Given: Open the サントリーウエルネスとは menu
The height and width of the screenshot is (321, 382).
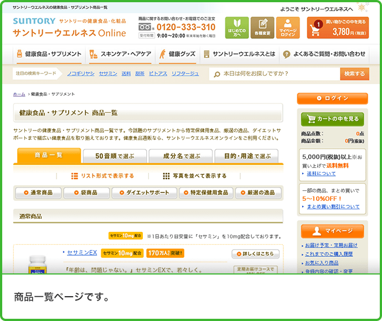Looking at the screenshot, I should 240,54.
